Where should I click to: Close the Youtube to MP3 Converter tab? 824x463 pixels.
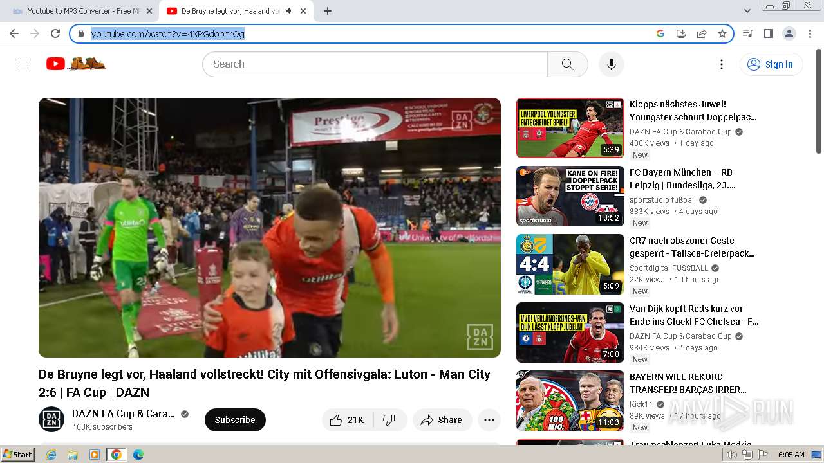149,11
